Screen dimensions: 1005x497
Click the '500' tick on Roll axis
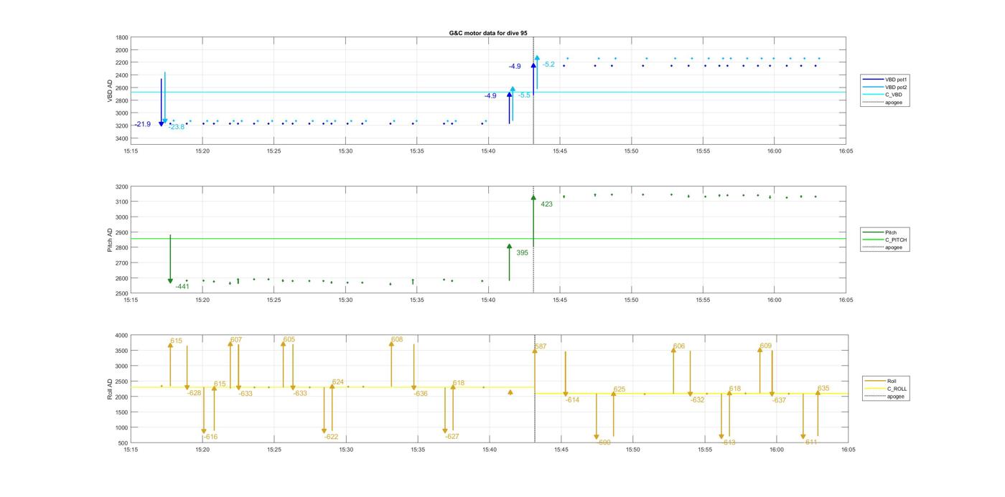123,443
